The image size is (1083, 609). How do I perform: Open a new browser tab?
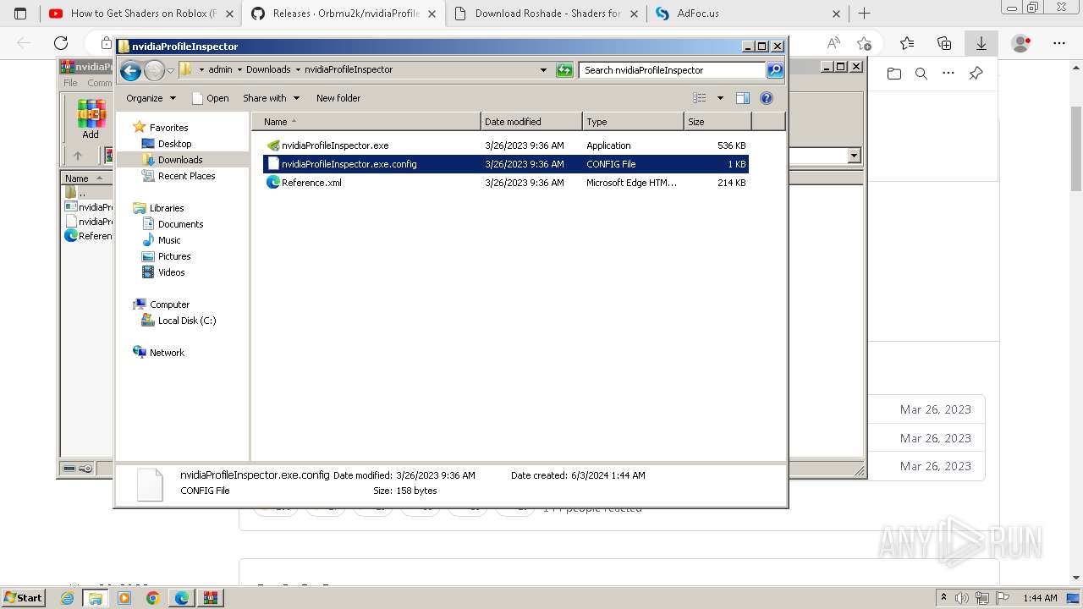pyautogui.click(x=864, y=14)
